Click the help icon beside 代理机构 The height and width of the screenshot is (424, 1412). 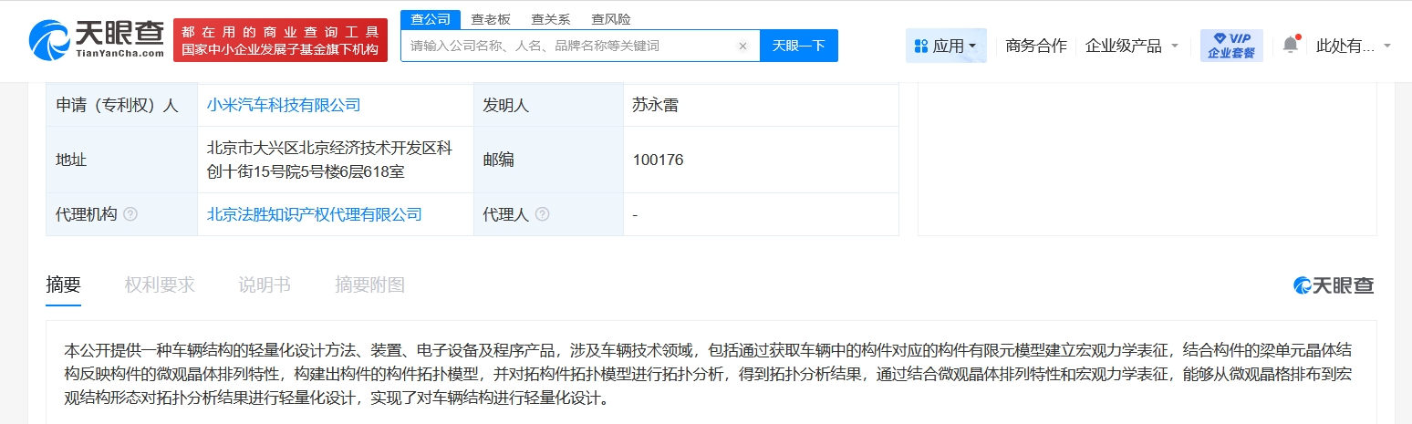click(130, 214)
